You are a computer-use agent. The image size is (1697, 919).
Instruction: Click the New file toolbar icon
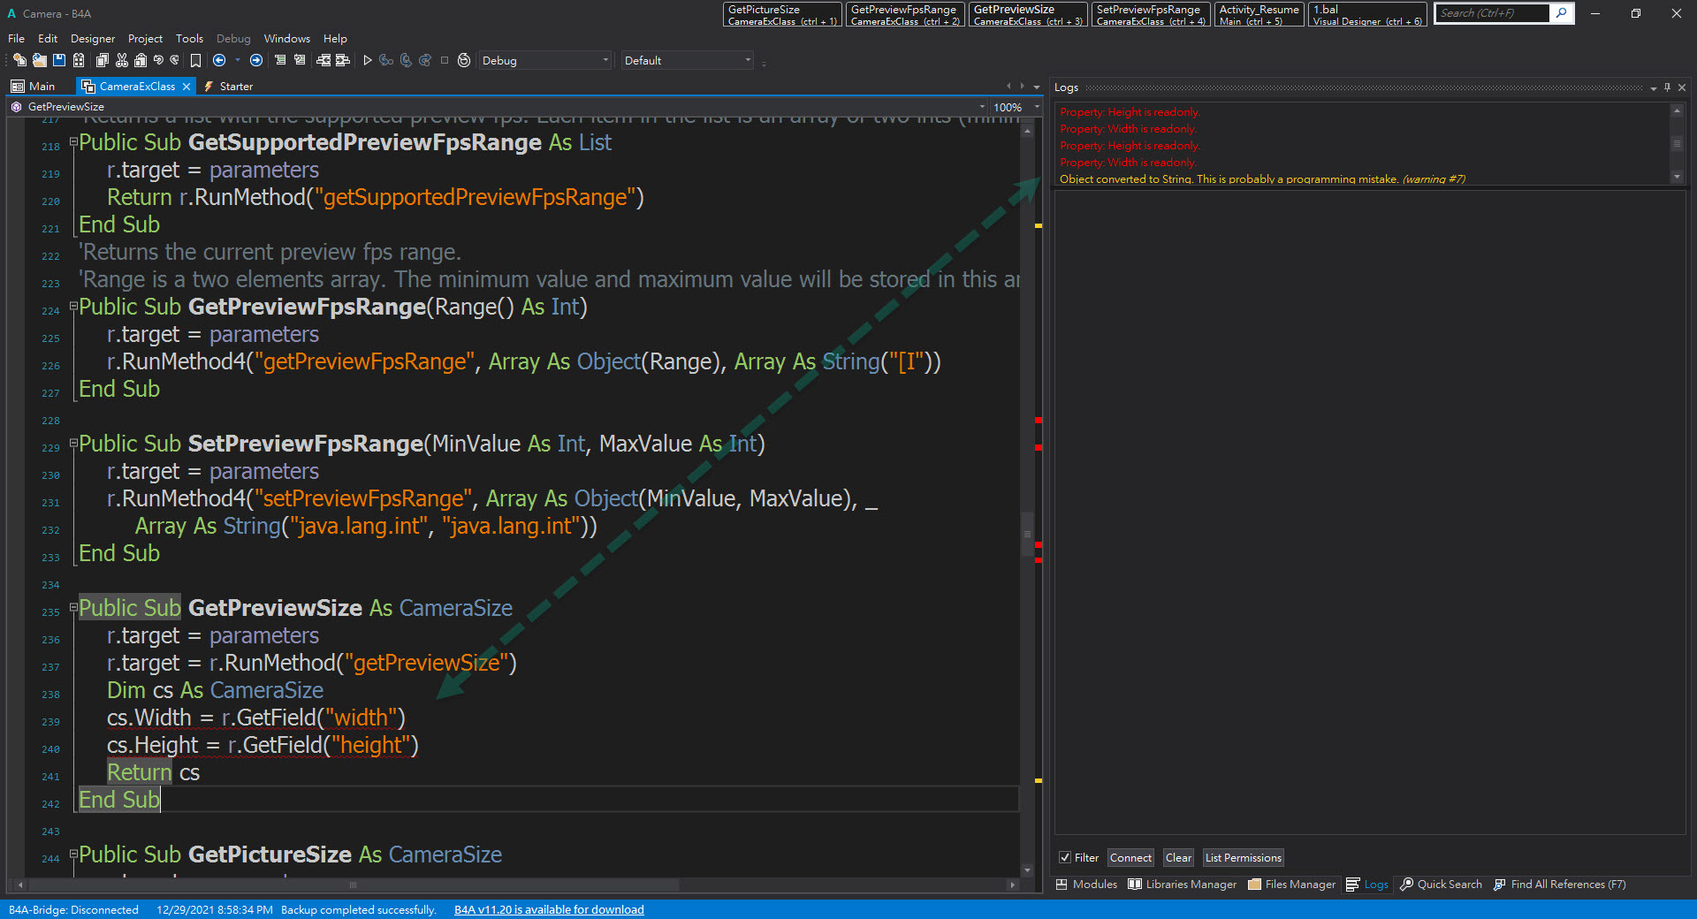(x=19, y=60)
